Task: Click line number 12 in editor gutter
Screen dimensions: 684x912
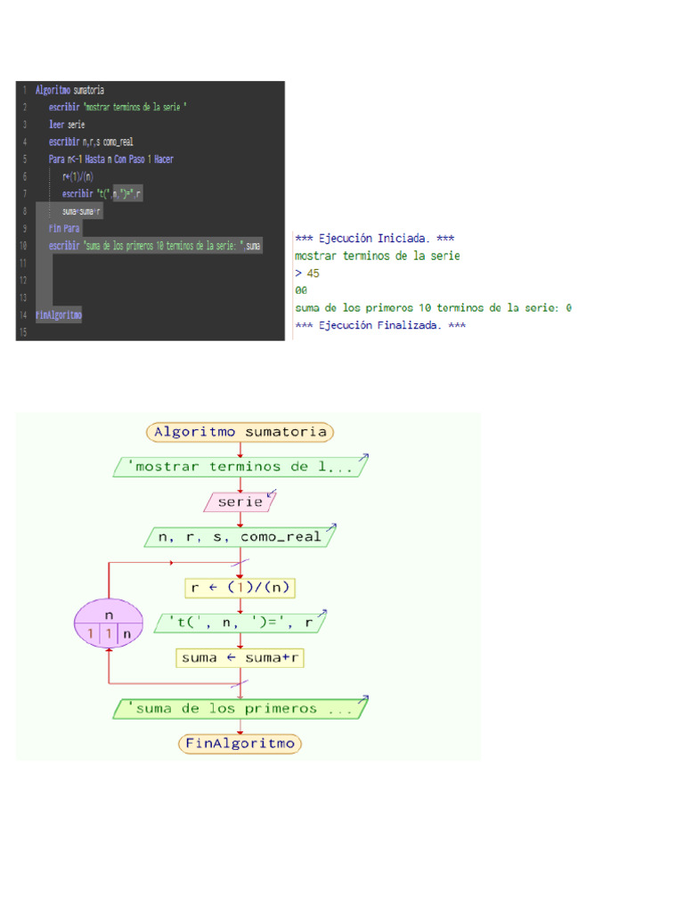Action: [23, 281]
